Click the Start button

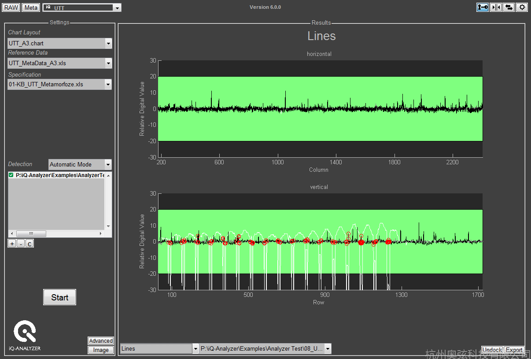point(60,297)
